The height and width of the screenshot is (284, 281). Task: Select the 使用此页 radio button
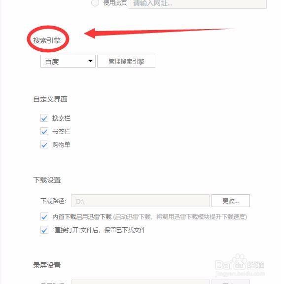[x=95, y=3]
